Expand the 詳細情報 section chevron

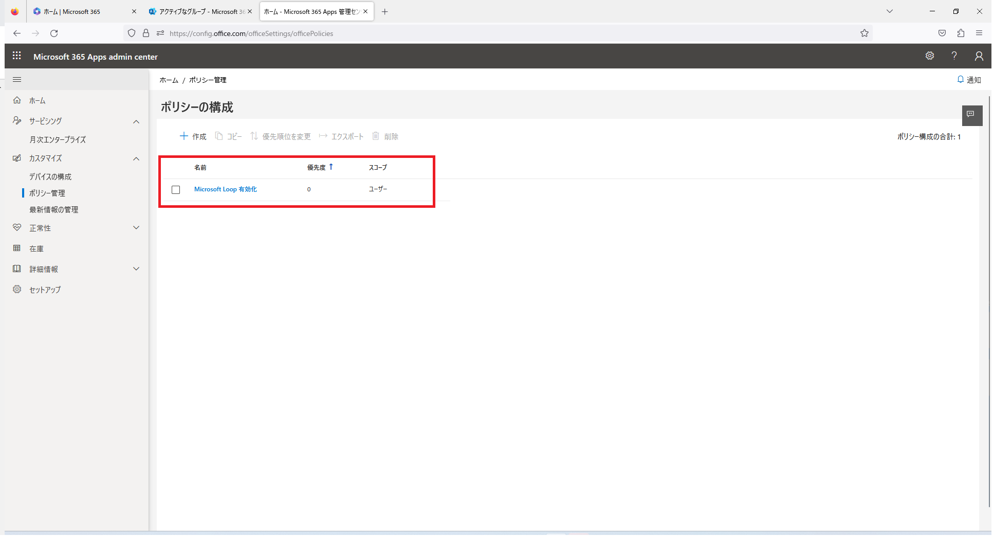pyautogui.click(x=136, y=269)
